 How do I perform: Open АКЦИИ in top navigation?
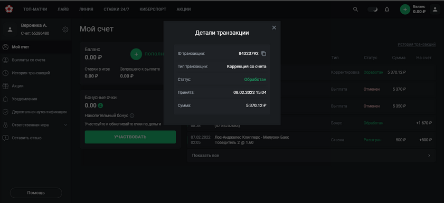[x=184, y=9]
